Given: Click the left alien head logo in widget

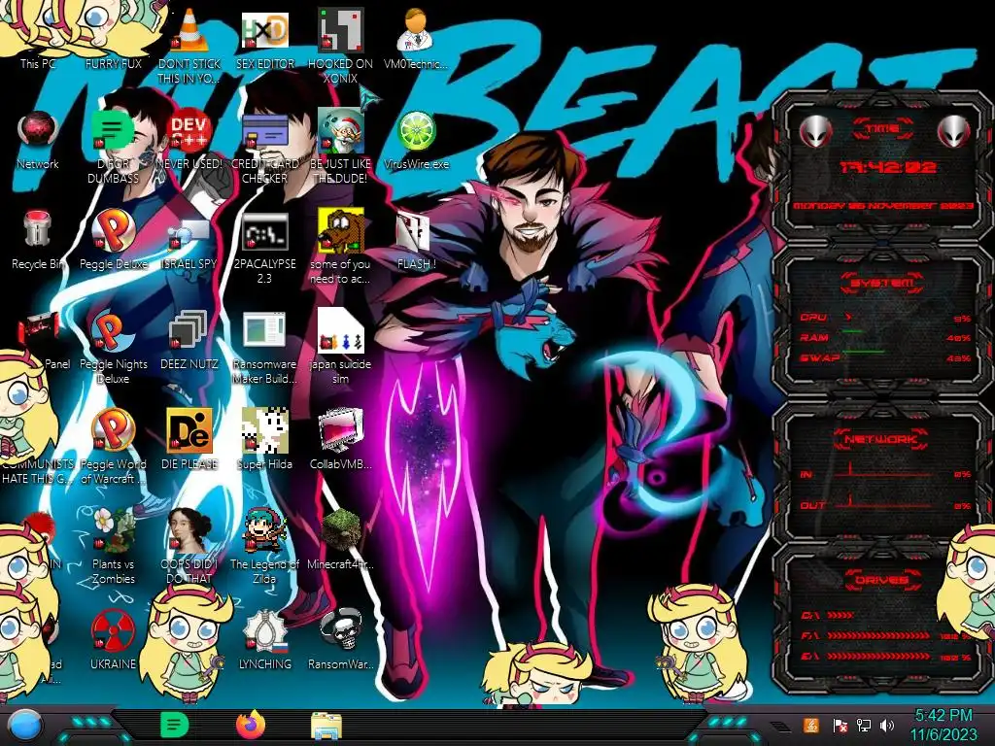Looking at the screenshot, I should (x=815, y=131).
